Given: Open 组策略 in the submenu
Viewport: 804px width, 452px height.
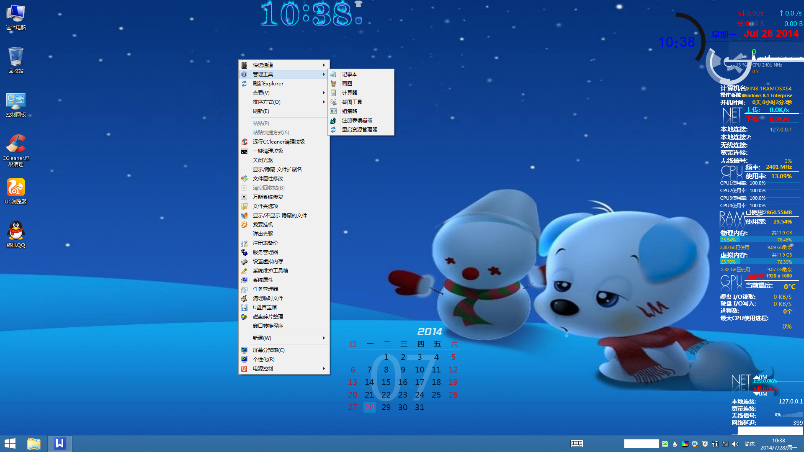Looking at the screenshot, I should [361, 111].
